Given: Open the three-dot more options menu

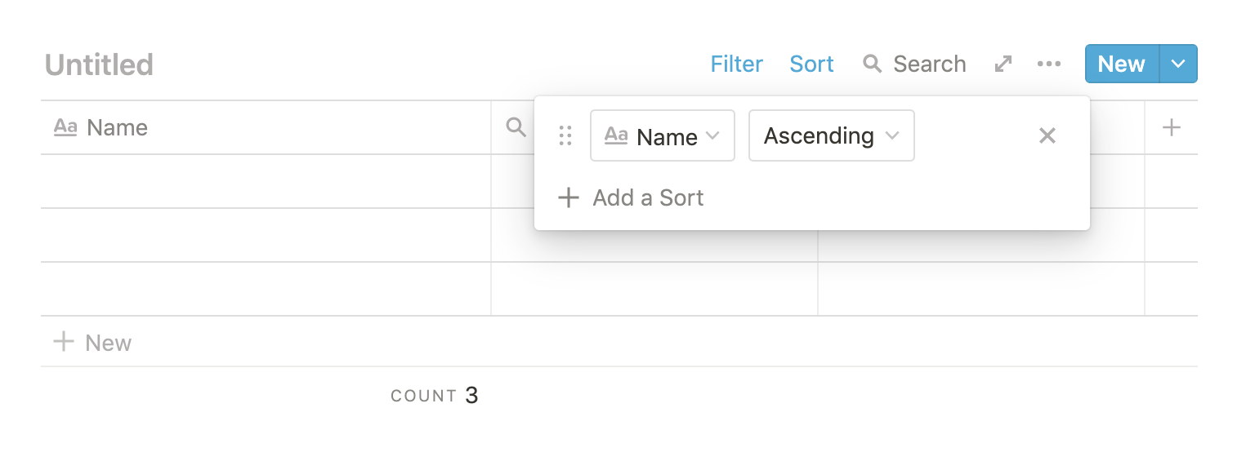Looking at the screenshot, I should pos(1049,64).
